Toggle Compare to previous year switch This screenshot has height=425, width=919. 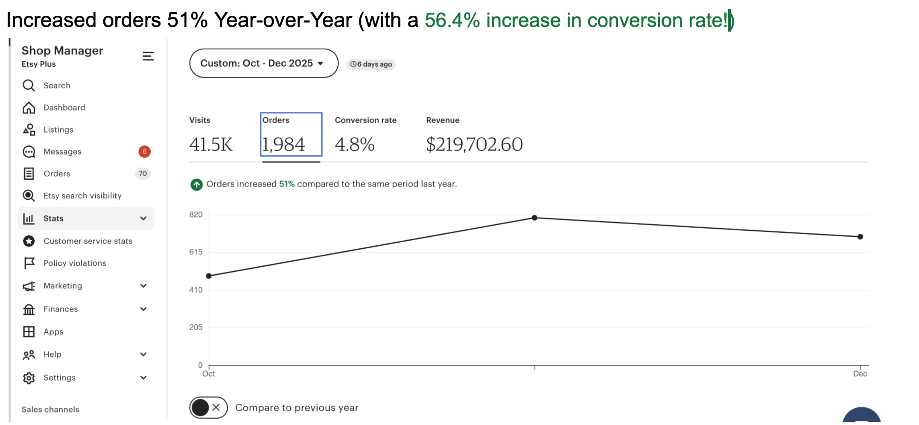[208, 408]
